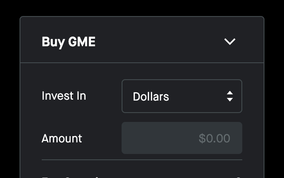Click the $0.00 placeholder text
Screen dimensions: 284x178
coord(214,138)
